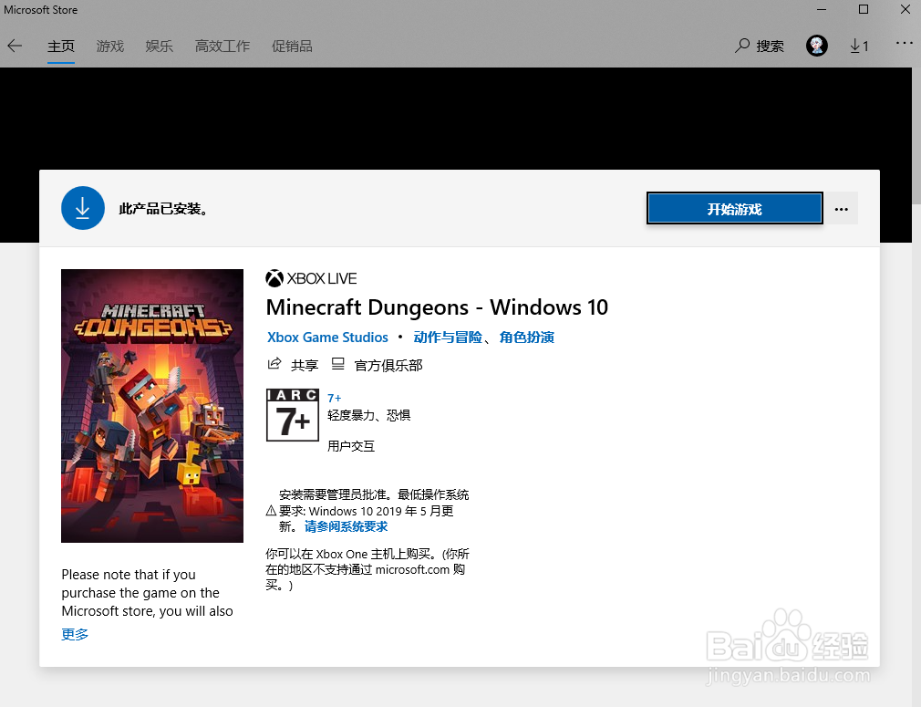This screenshot has height=707, width=921.
Task: Open the 7+ rating link
Action: [335, 398]
